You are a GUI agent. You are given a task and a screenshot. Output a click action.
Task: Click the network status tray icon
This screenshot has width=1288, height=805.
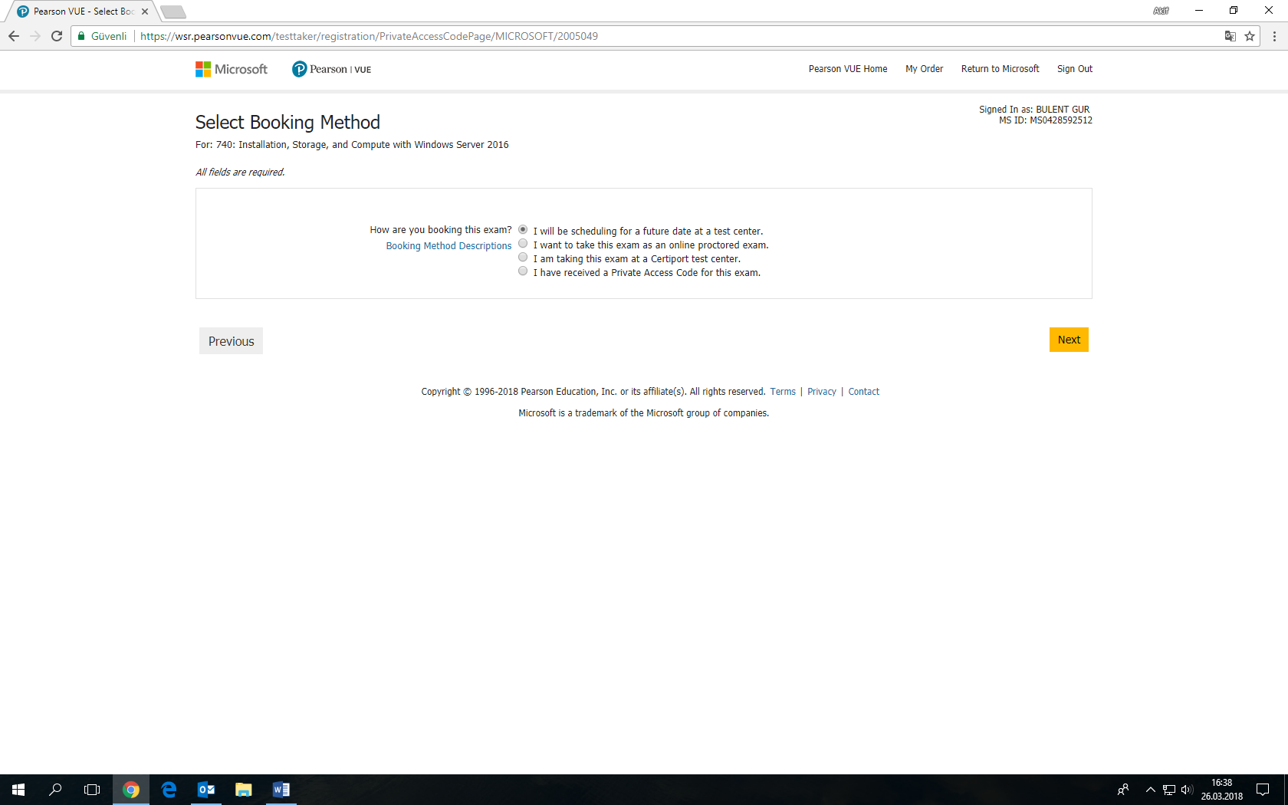coord(1169,790)
